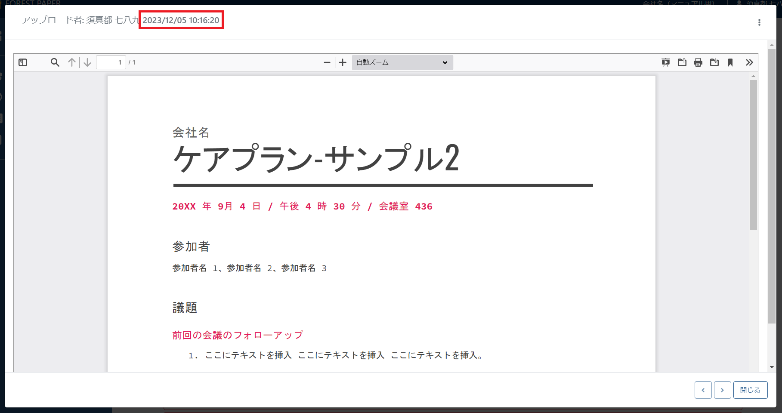782x413 pixels.
Task: Toggle to the previous page arrow
Action: [71, 62]
